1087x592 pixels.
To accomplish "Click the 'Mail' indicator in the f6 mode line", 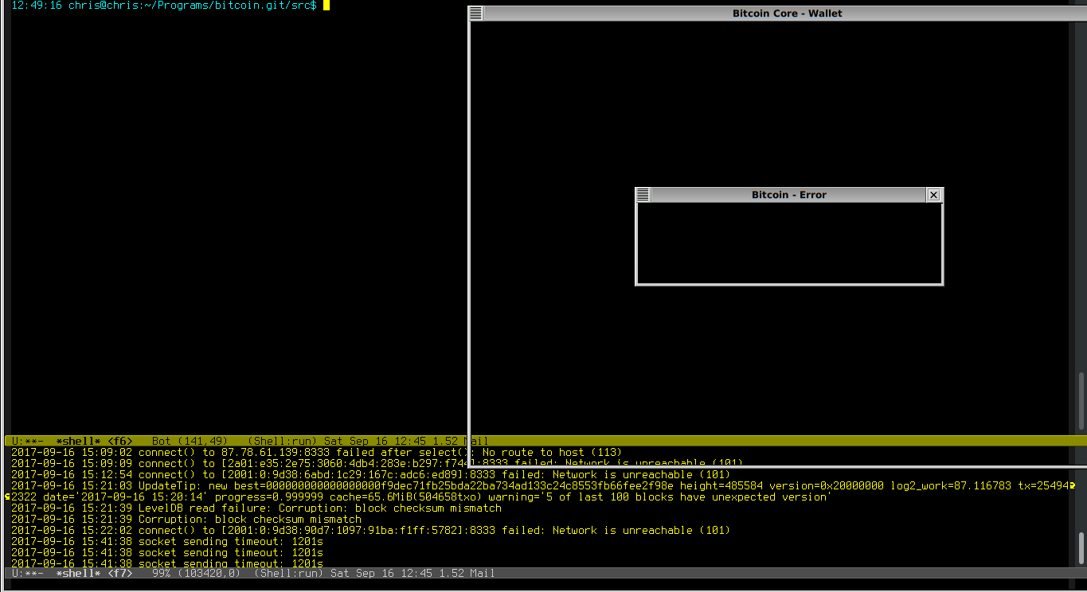I will coord(476,441).
